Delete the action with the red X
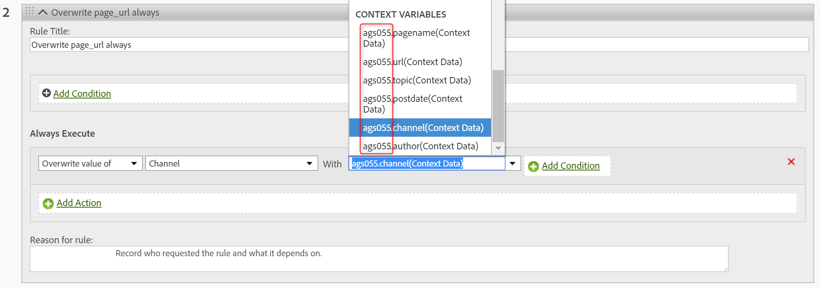 point(791,162)
